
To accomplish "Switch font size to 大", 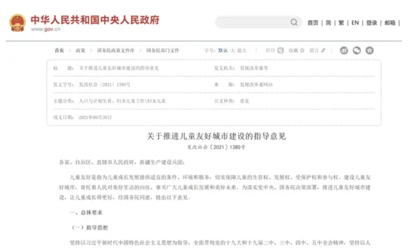I will click(x=233, y=50).
